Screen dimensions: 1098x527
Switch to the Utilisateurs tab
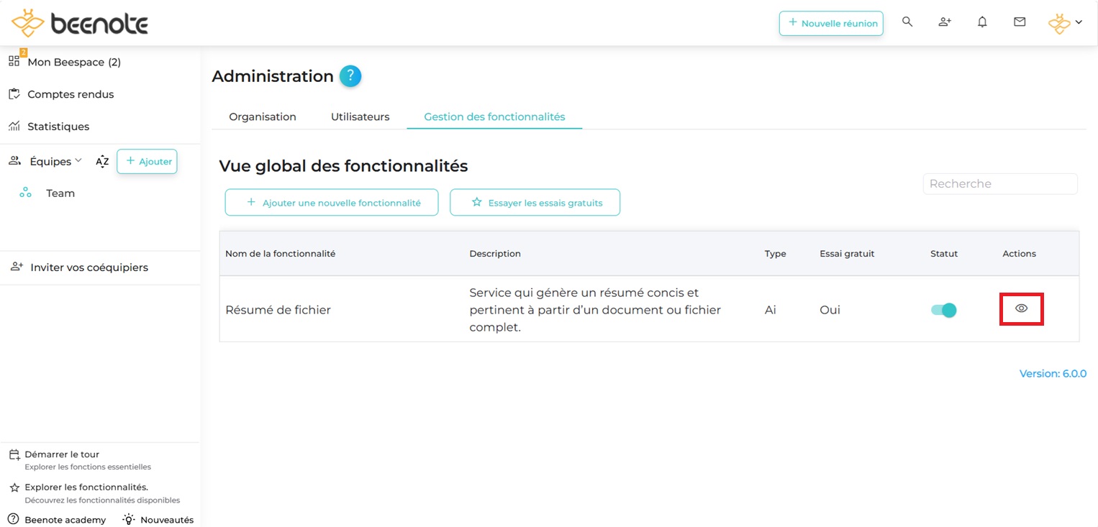click(x=360, y=116)
